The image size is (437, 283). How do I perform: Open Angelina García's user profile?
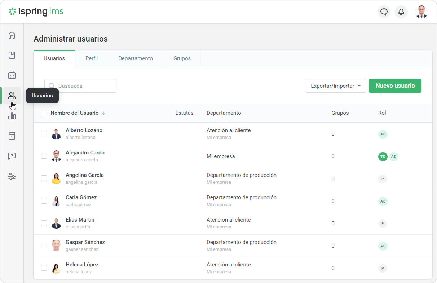click(x=84, y=175)
